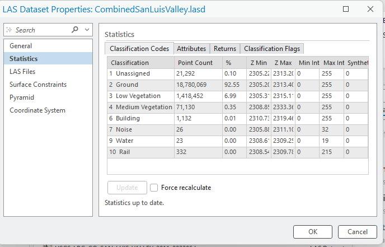Click the search magnifier icon
Viewport: 385px width, 247px height.
pos(76,30)
